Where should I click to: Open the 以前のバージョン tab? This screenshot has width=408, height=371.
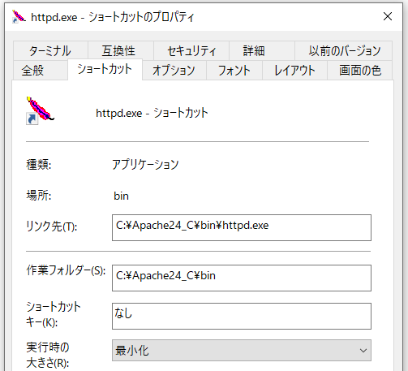(343, 51)
